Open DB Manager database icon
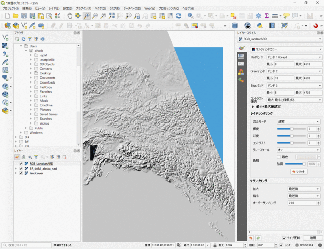 (x=234, y=26)
